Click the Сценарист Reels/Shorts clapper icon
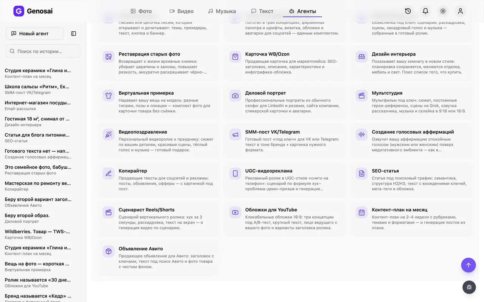 coord(109,212)
